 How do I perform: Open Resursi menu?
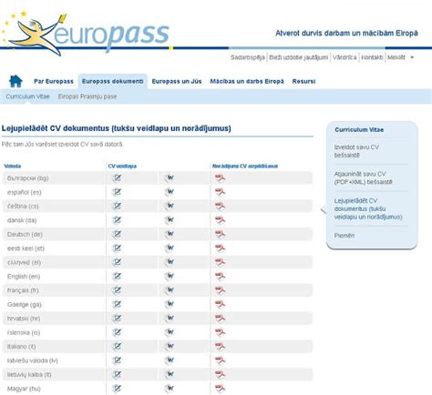(303, 81)
